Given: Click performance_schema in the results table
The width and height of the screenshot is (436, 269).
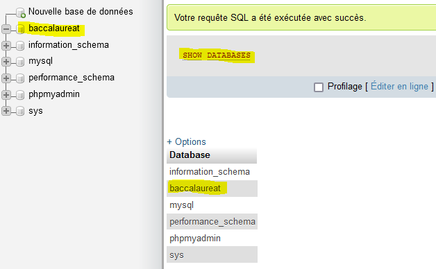Looking at the screenshot, I should pos(212,222).
